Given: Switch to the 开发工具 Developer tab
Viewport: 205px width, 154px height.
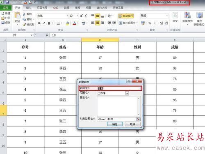Looking at the screenshot, I should [118, 8].
